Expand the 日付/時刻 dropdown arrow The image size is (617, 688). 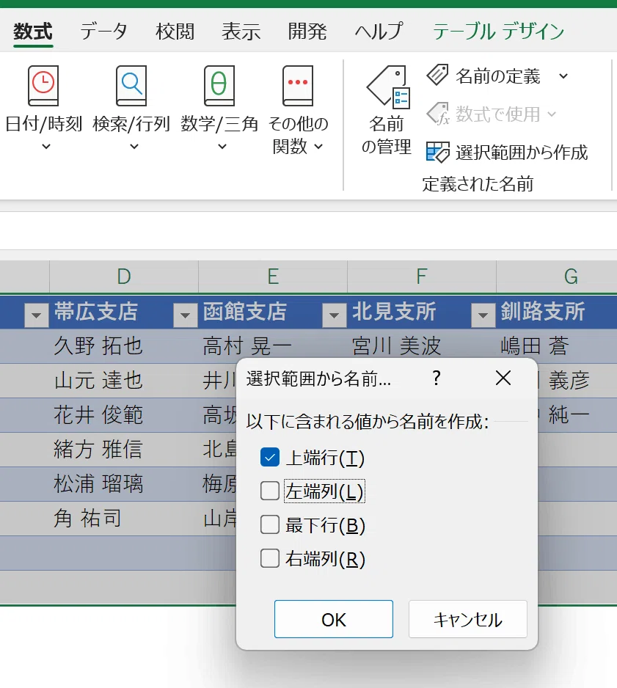46,147
